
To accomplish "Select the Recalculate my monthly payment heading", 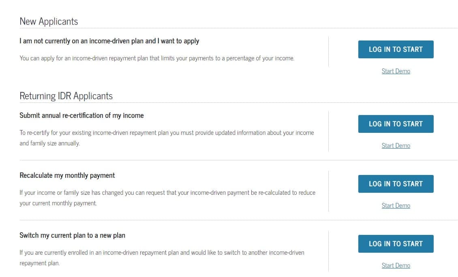I will [67, 175].
